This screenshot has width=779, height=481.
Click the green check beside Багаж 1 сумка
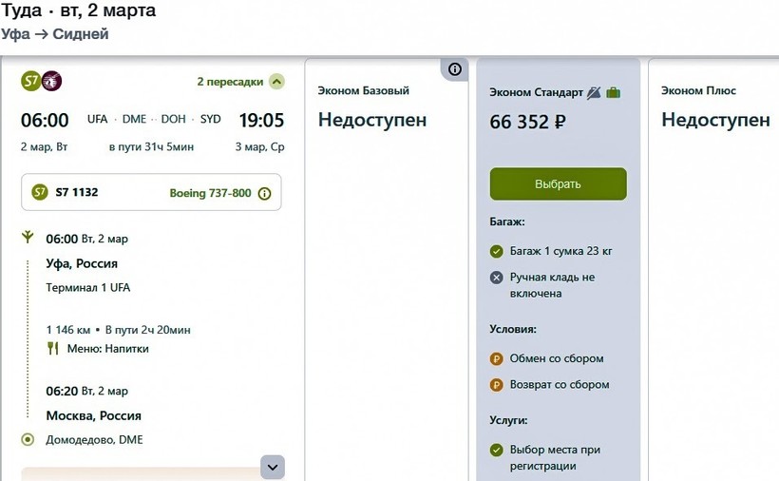tap(496, 251)
